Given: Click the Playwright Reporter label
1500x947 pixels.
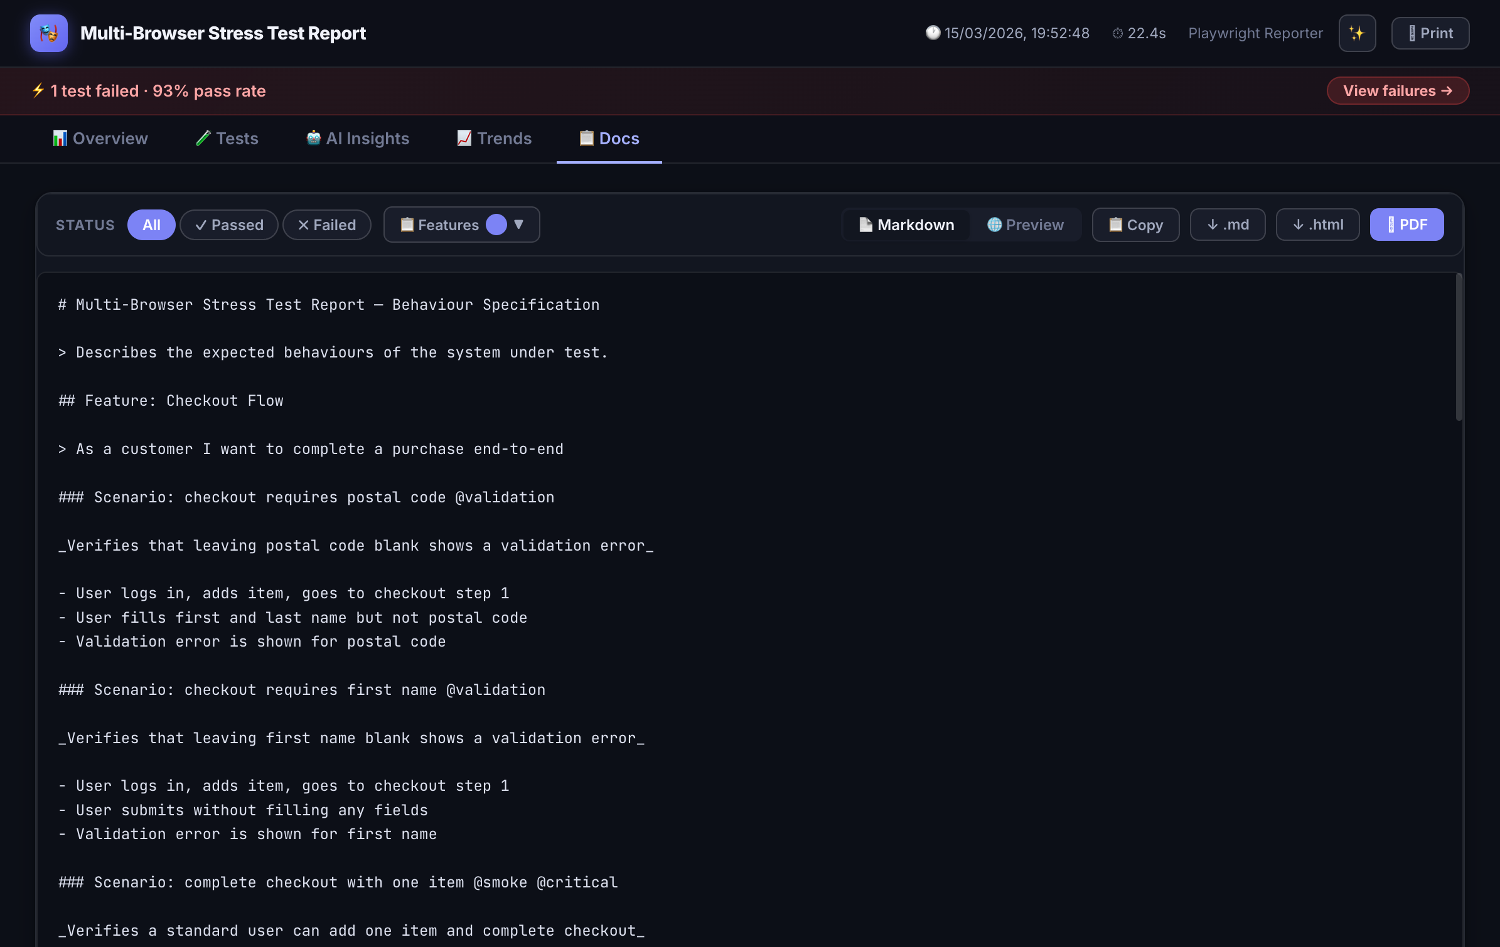Looking at the screenshot, I should (1255, 33).
